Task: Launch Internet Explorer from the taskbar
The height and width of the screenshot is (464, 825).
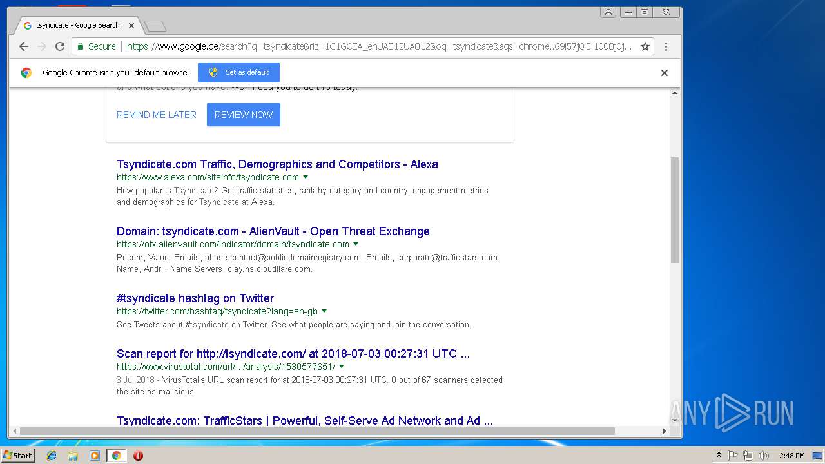Action: pyautogui.click(x=52, y=456)
